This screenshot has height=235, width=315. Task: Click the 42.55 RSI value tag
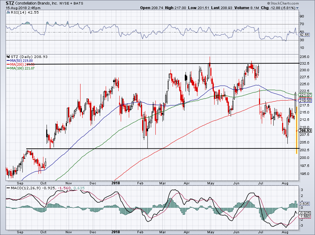(x=304, y=35)
